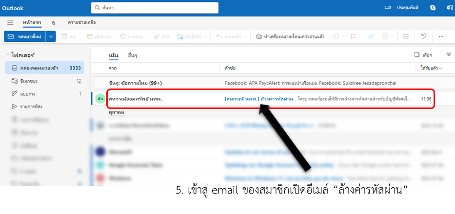
Task: Click the ค้นหา search field
Action: [x=155, y=8]
